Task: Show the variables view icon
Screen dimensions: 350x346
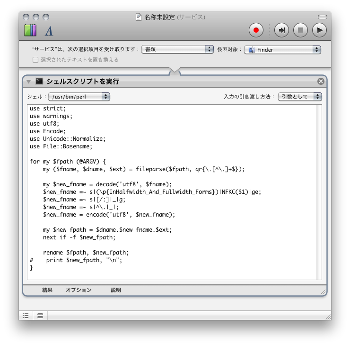Action: pos(40,316)
